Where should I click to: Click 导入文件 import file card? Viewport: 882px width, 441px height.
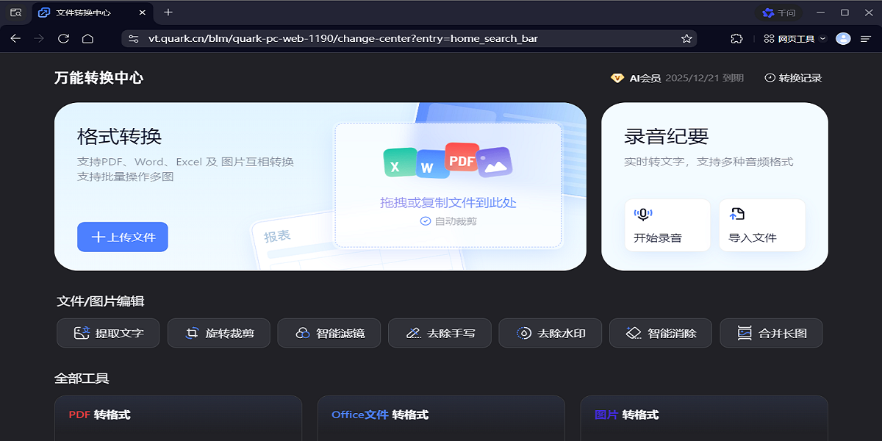[x=762, y=225]
